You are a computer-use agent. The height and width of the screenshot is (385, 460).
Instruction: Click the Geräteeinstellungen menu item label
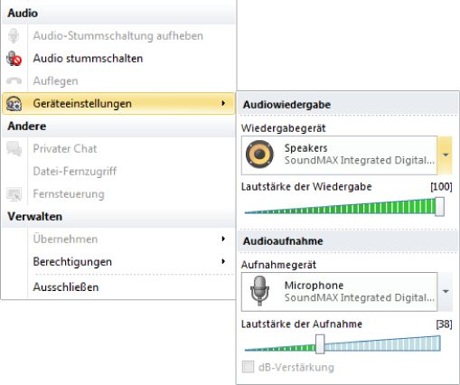(x=82, y=104)
